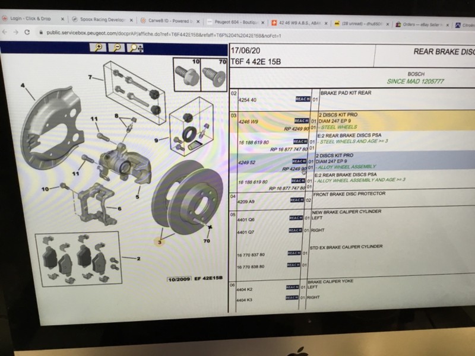Reload the page with refresh icon

click(27, 32)
